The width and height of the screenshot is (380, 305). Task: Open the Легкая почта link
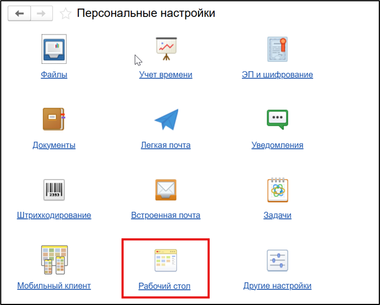166,145
